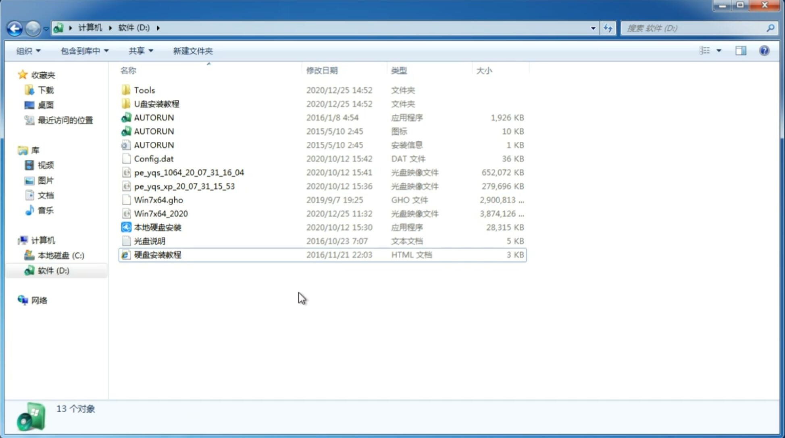The image size is (785, 438).
Task: Launch 本地硬盘安装 application
Action: pos(157,227)
